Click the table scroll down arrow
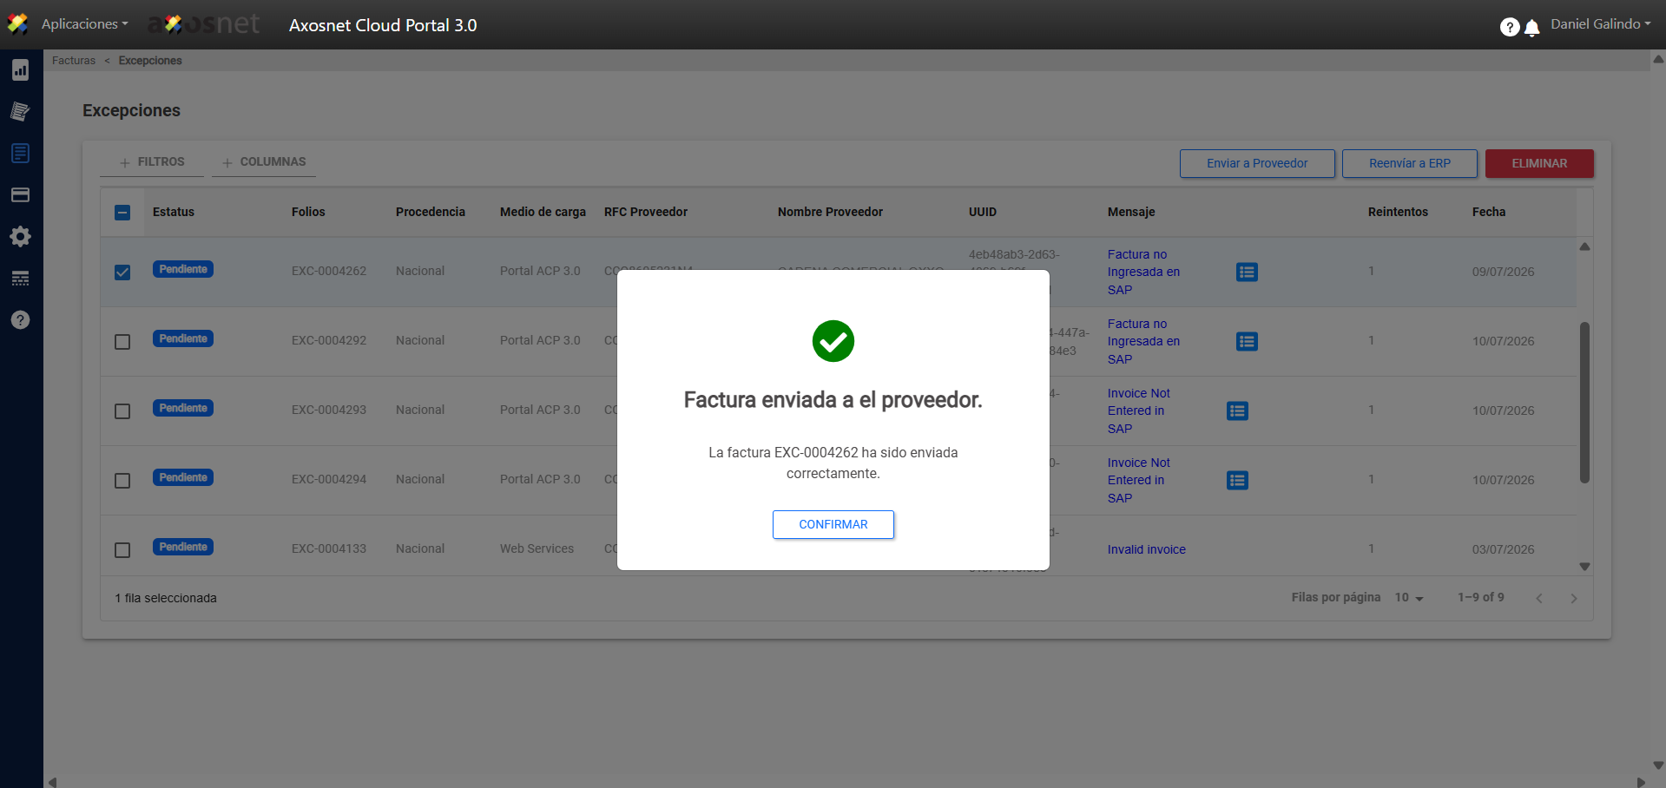This screenshot has height=788, width=1666. (x=1584, y=567)
